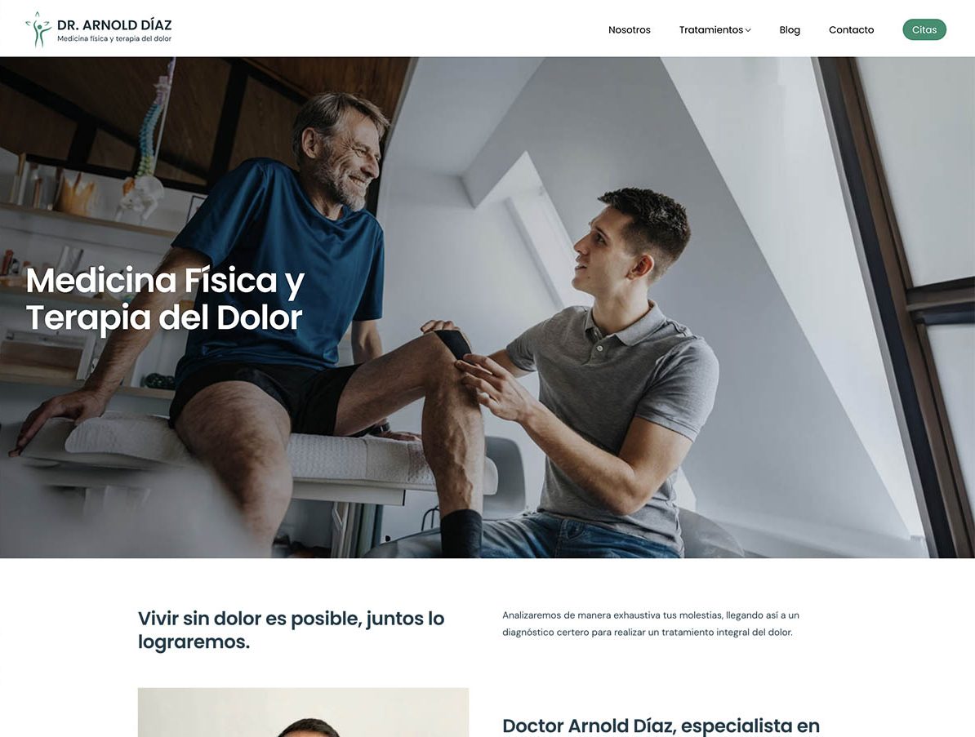Open the DR. ARNOLD DÍAZ site title
Screen dimensions: 975x737
114,24
